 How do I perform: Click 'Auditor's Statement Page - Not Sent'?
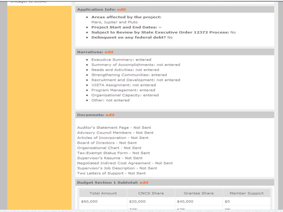click(114, 127)
